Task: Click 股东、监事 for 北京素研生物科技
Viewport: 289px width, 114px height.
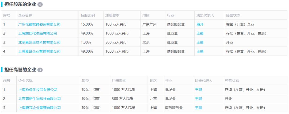Action: click(91, 99)
